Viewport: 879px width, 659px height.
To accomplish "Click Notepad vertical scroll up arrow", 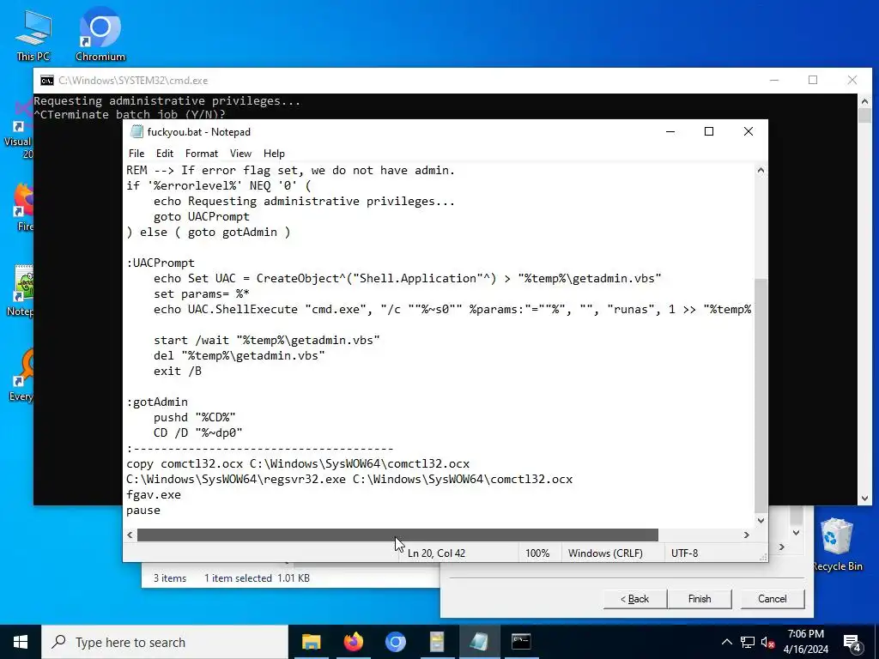I will 761,171.
